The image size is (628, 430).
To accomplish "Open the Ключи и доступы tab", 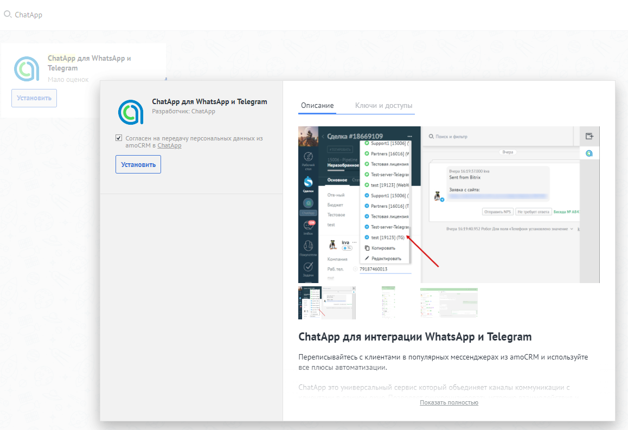I will [383, 106].
